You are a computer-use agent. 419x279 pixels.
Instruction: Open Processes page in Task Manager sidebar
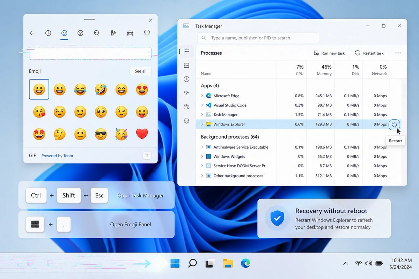click(186, 52)
